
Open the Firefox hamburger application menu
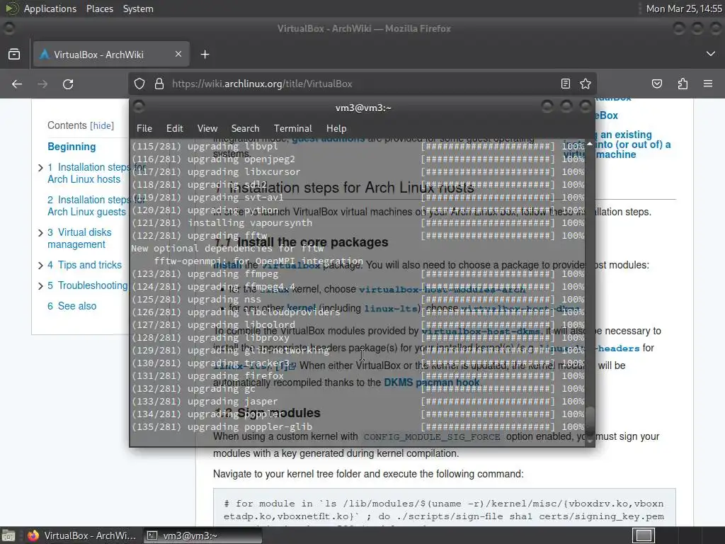(x=708, y=84)
